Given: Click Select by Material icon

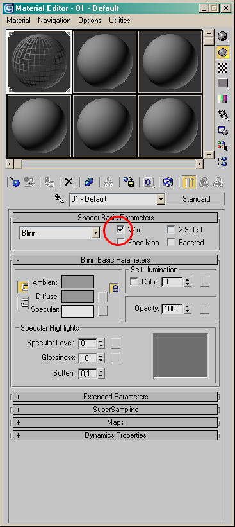Looking at the screenshot, I should coord(223,146).
